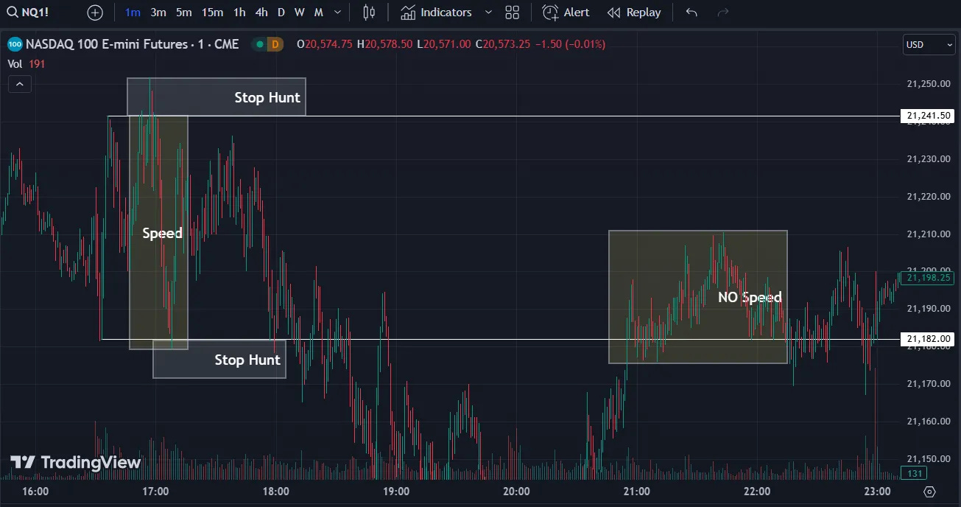Click the NASDAQ 100 symbol badge icon
This screenshot has width=961, height=507.
tap(15, 44)
